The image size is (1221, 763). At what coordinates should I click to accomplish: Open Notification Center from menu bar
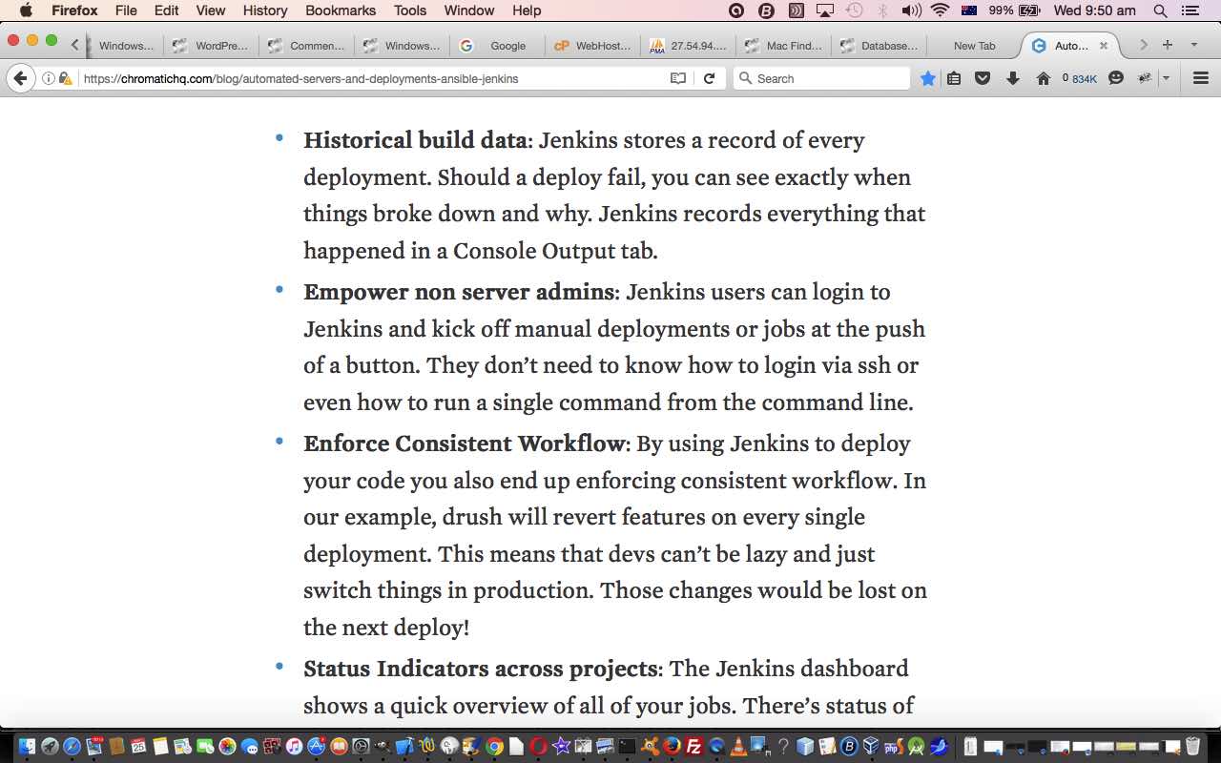[1189, 10]
